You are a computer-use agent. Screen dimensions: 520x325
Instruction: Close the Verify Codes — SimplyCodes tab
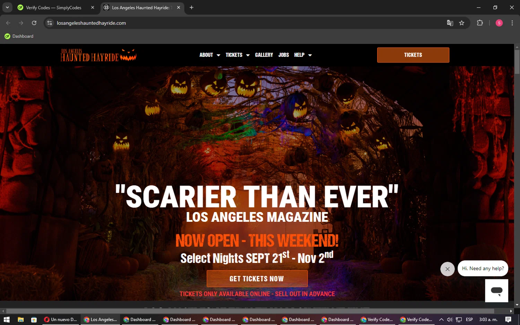point(93,8)
